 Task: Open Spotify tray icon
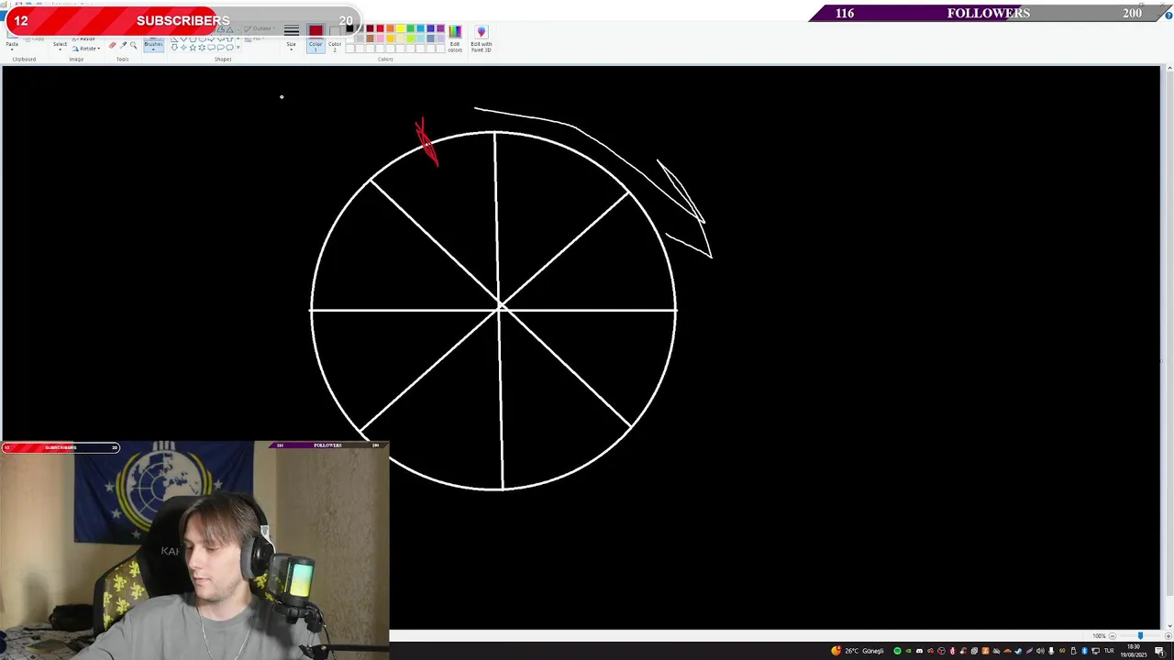click(x=897, y=651)
